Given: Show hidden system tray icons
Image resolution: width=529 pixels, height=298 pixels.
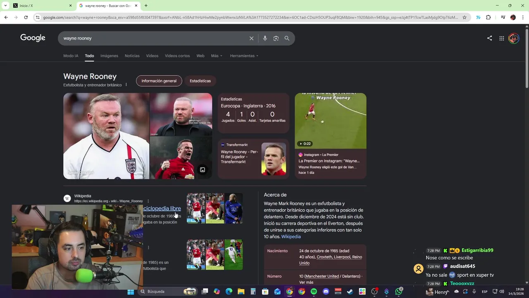Looking at the screenshot, I should [448, 292].
